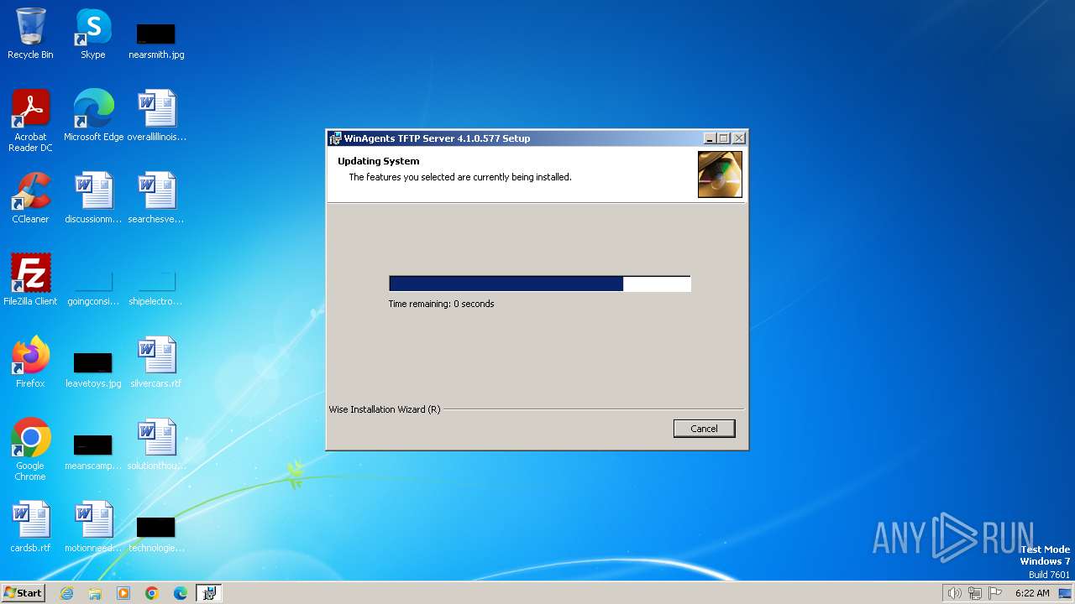Close the WinAgents setup window
The width and height of the screenshot is (1075, 604).
pos(739,138)
